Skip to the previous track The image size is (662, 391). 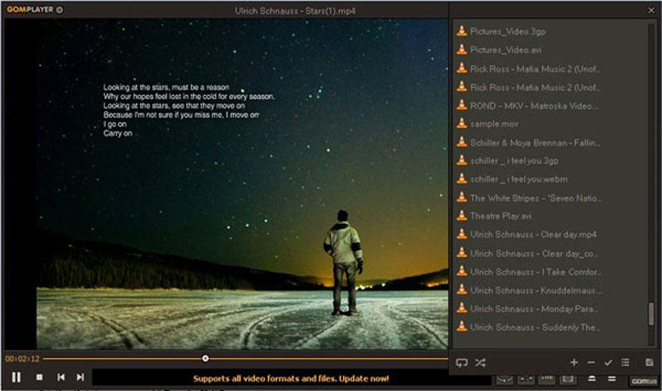click(60, 377)
